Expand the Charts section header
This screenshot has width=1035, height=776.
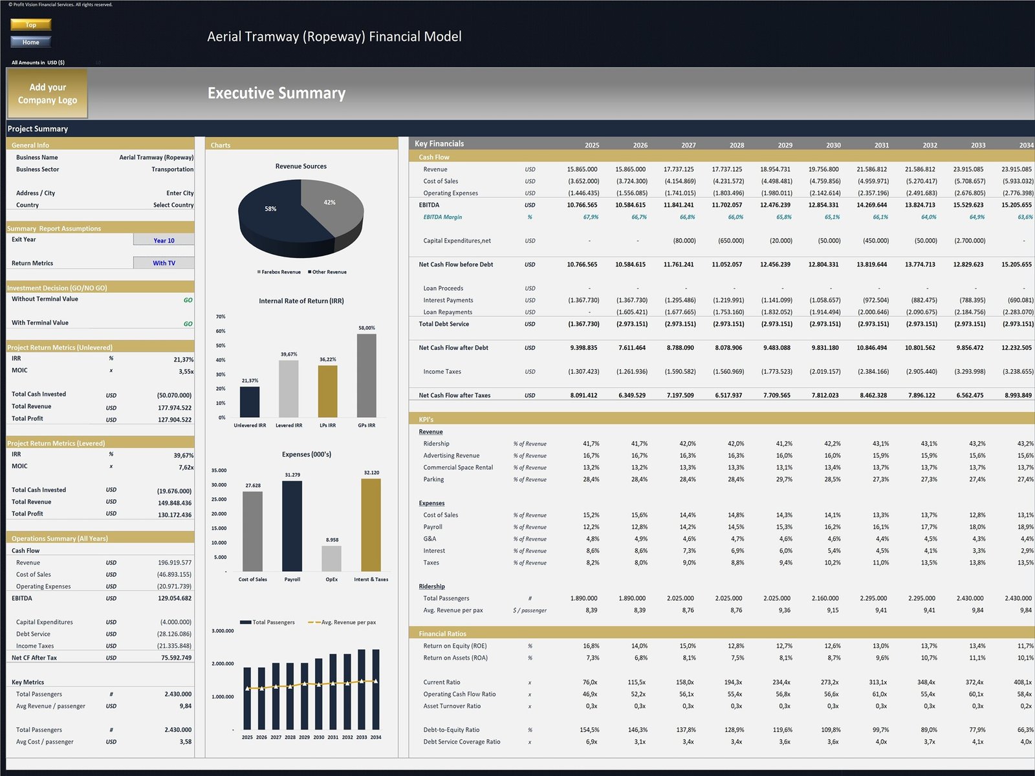pos(221,145)
